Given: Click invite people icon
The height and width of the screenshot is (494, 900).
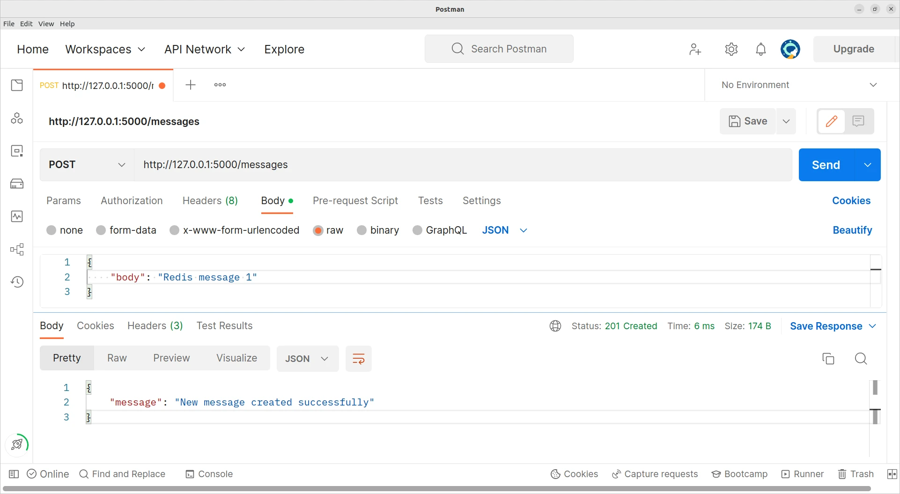Looking at the screenshot, I should [x=695, y=49].
